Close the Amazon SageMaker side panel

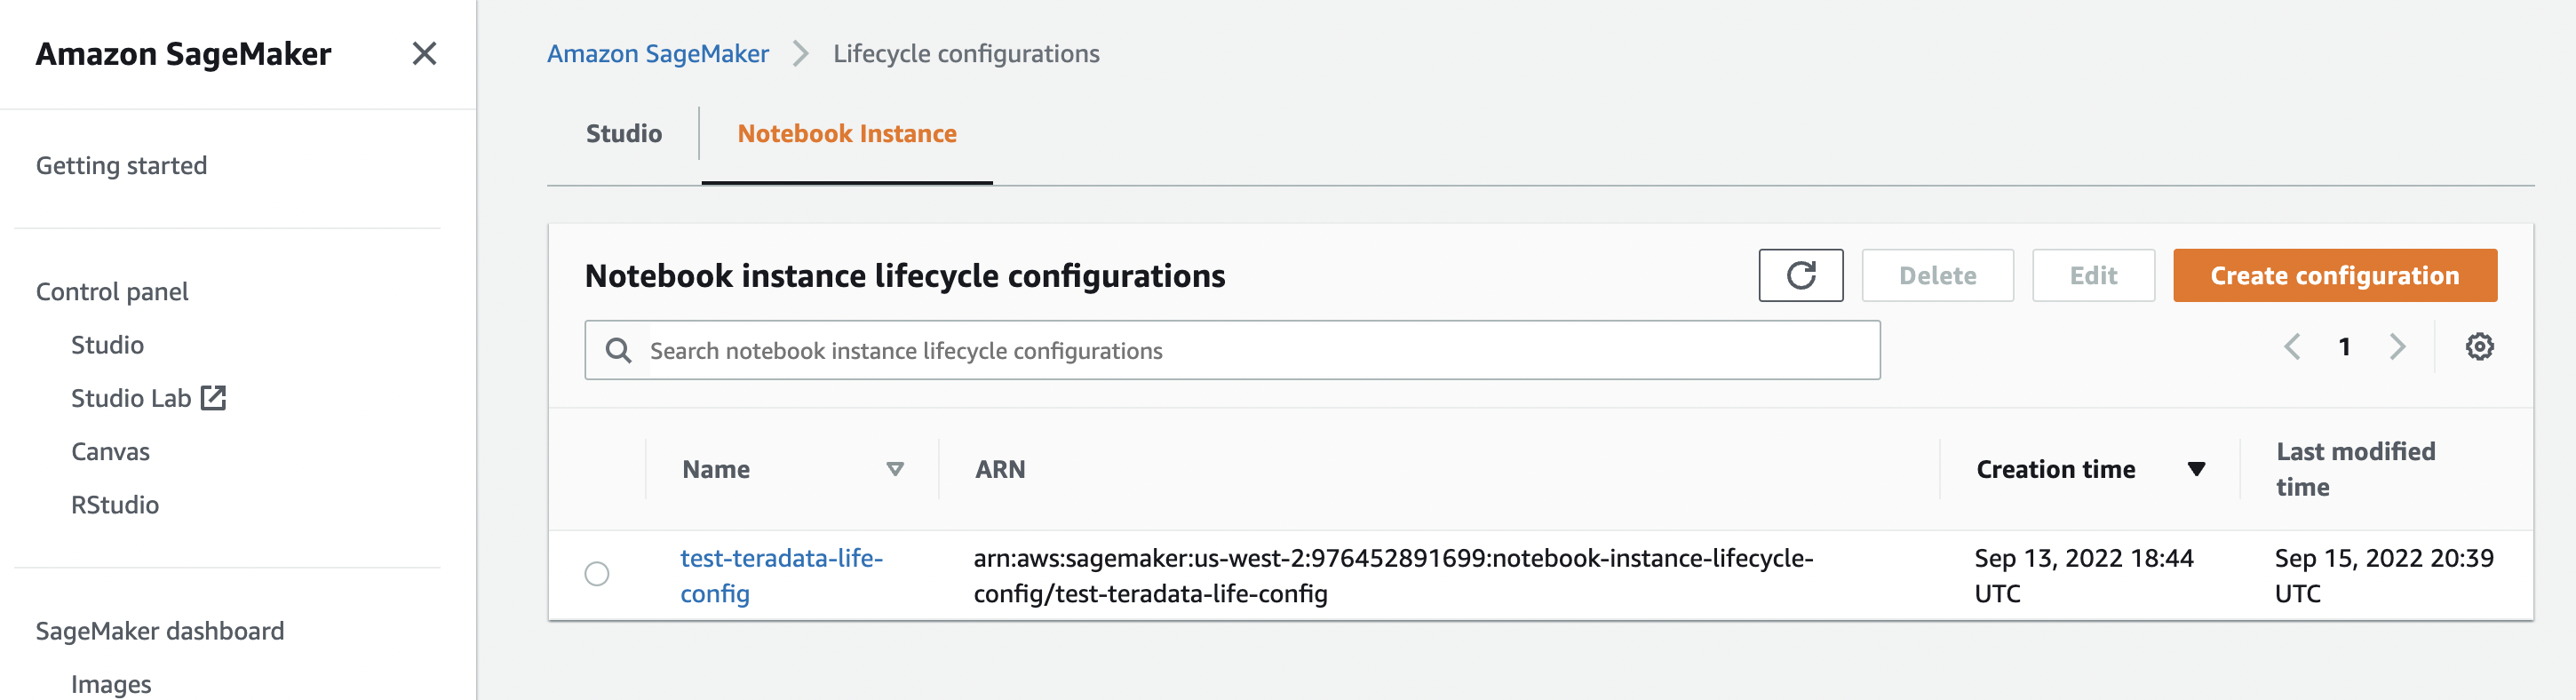pyautogui.click(x=424, y=54)
